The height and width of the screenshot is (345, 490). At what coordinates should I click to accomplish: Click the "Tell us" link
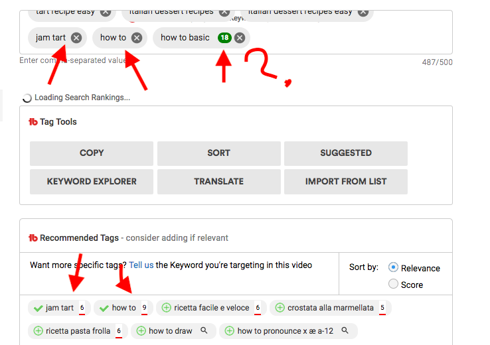point(141,265)
